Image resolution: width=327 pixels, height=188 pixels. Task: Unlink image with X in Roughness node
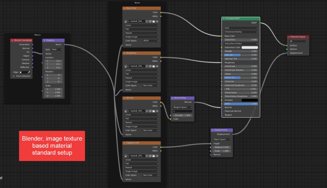click(157, 66)
